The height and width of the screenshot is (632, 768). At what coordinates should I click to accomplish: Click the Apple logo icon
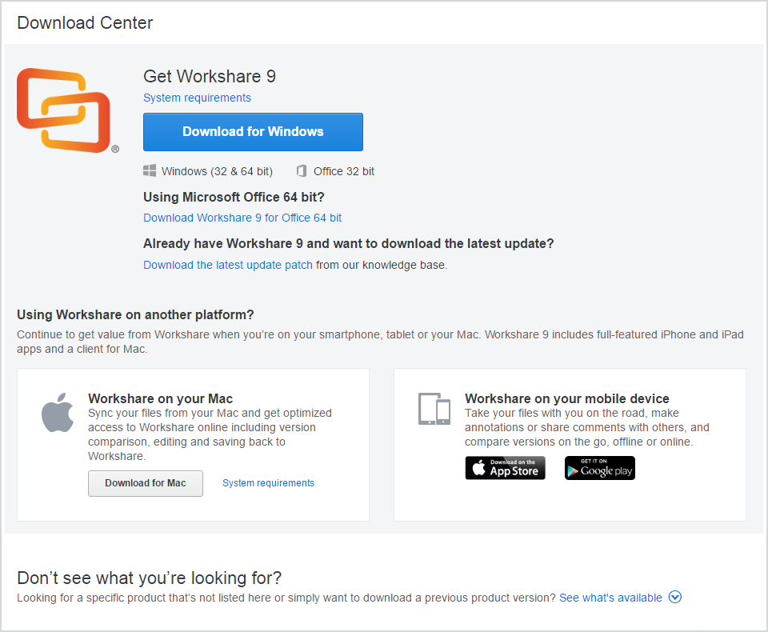[x=58, y=413]
